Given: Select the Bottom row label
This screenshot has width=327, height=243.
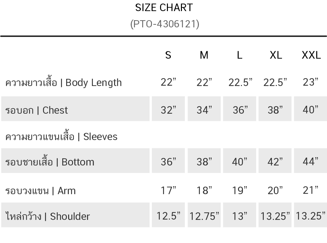Looking at the screenshot, I should tap(50, 162).
